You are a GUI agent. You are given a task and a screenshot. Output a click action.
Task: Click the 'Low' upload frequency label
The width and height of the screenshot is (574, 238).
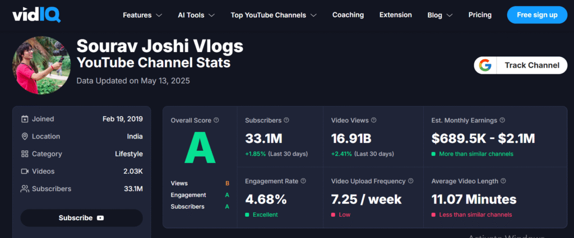pyautogui.click(x=345, y=215)
